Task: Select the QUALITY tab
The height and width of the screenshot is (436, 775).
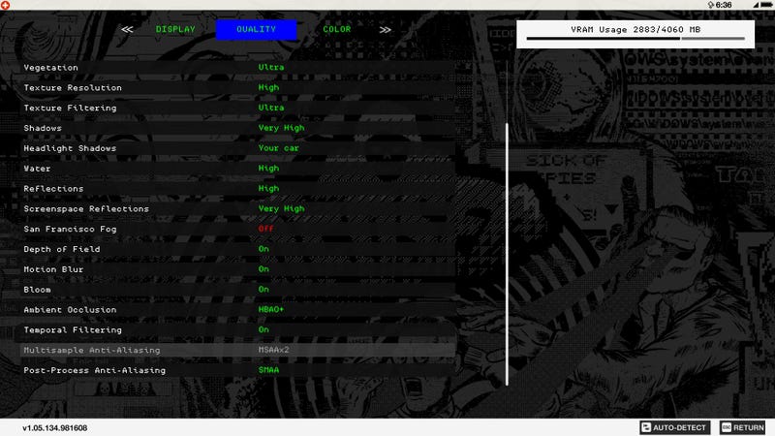Action: click(256, 30)
